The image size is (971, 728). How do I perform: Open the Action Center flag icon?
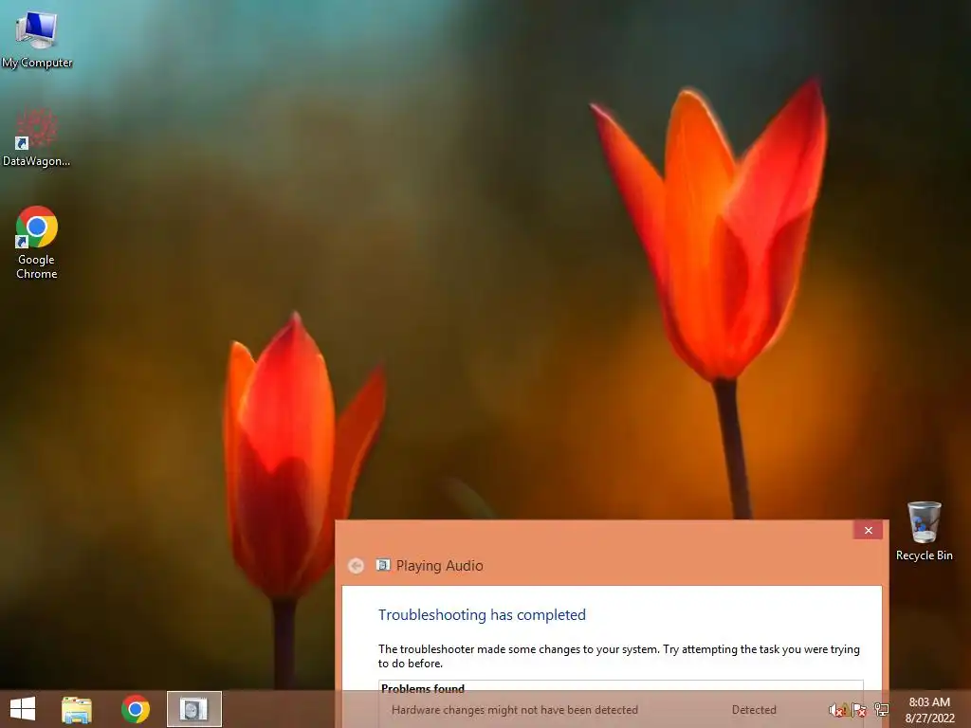coord(859,710)
